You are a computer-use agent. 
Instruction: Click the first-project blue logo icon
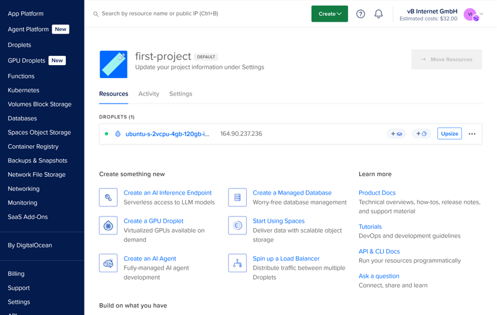coord(114,64)
